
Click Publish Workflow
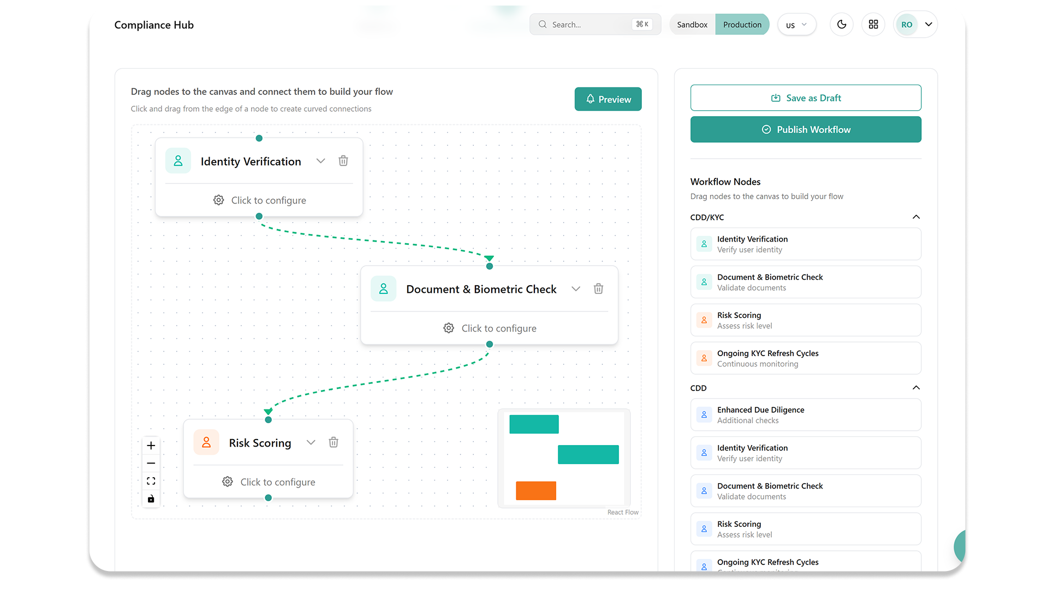point(806,129)
